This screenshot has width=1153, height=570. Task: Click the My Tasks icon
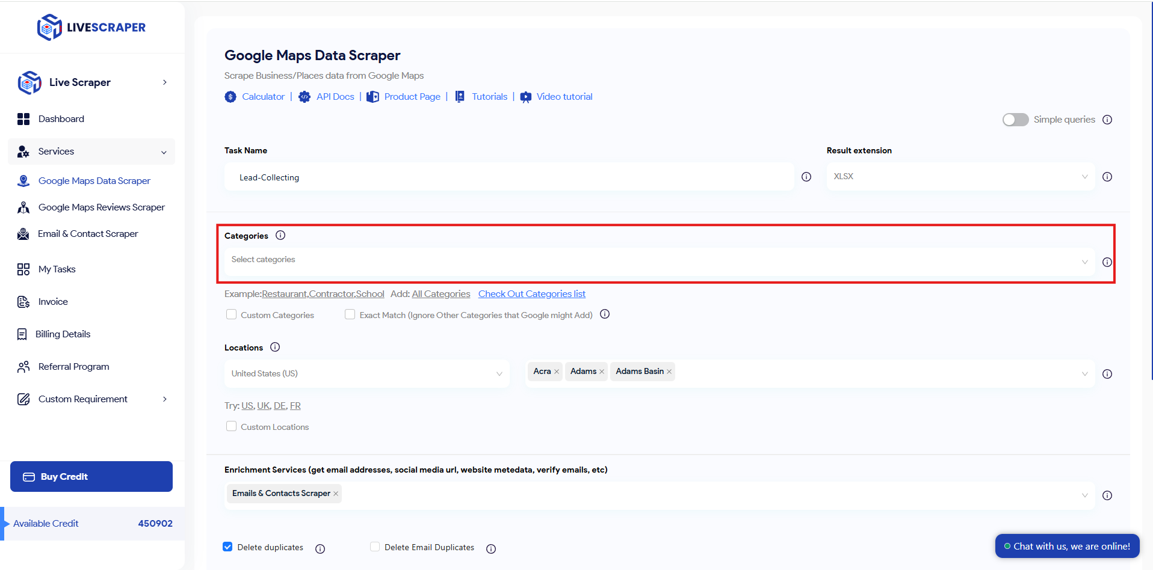(x=23, y=269)
